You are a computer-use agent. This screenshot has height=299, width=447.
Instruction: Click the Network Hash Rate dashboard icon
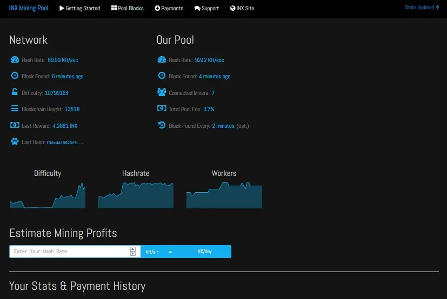coord(15,59)
